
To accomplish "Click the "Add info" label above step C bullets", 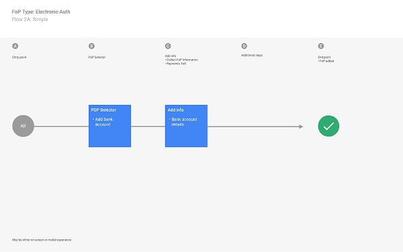I will pyautogui.click(x=171, y=56).
